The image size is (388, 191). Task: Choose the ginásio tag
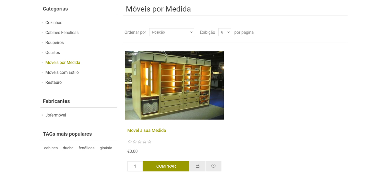click(x=106, y=148)
